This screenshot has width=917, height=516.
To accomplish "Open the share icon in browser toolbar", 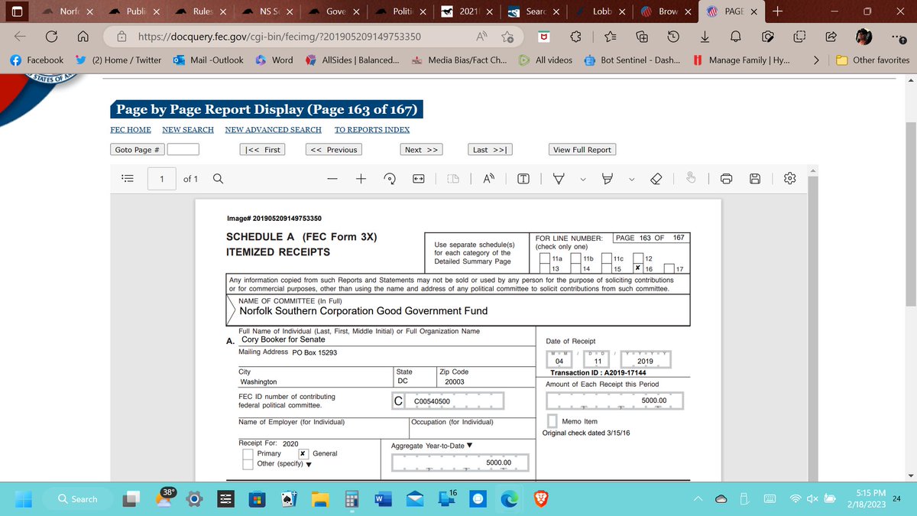I will (x=831, y=37).
